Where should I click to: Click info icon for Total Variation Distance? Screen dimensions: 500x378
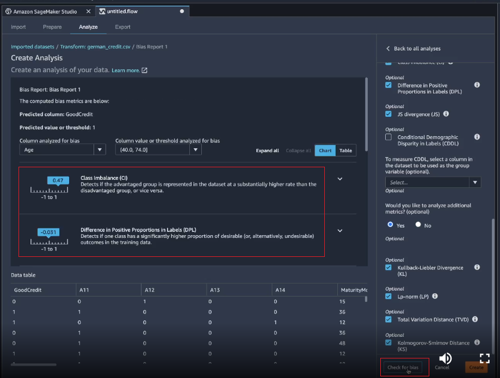tap(474, 319)
